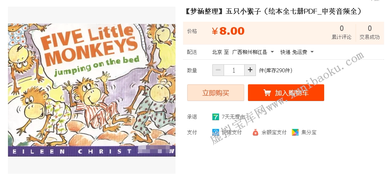Image resolution: width=387 pixels, height=180 pixels.
Task: Click the Yu'e Bao money bag icon
Action: click(255, 132)
